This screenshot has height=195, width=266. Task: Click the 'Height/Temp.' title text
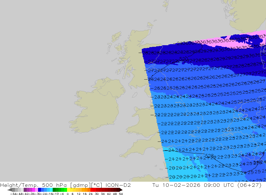point(19,185)
